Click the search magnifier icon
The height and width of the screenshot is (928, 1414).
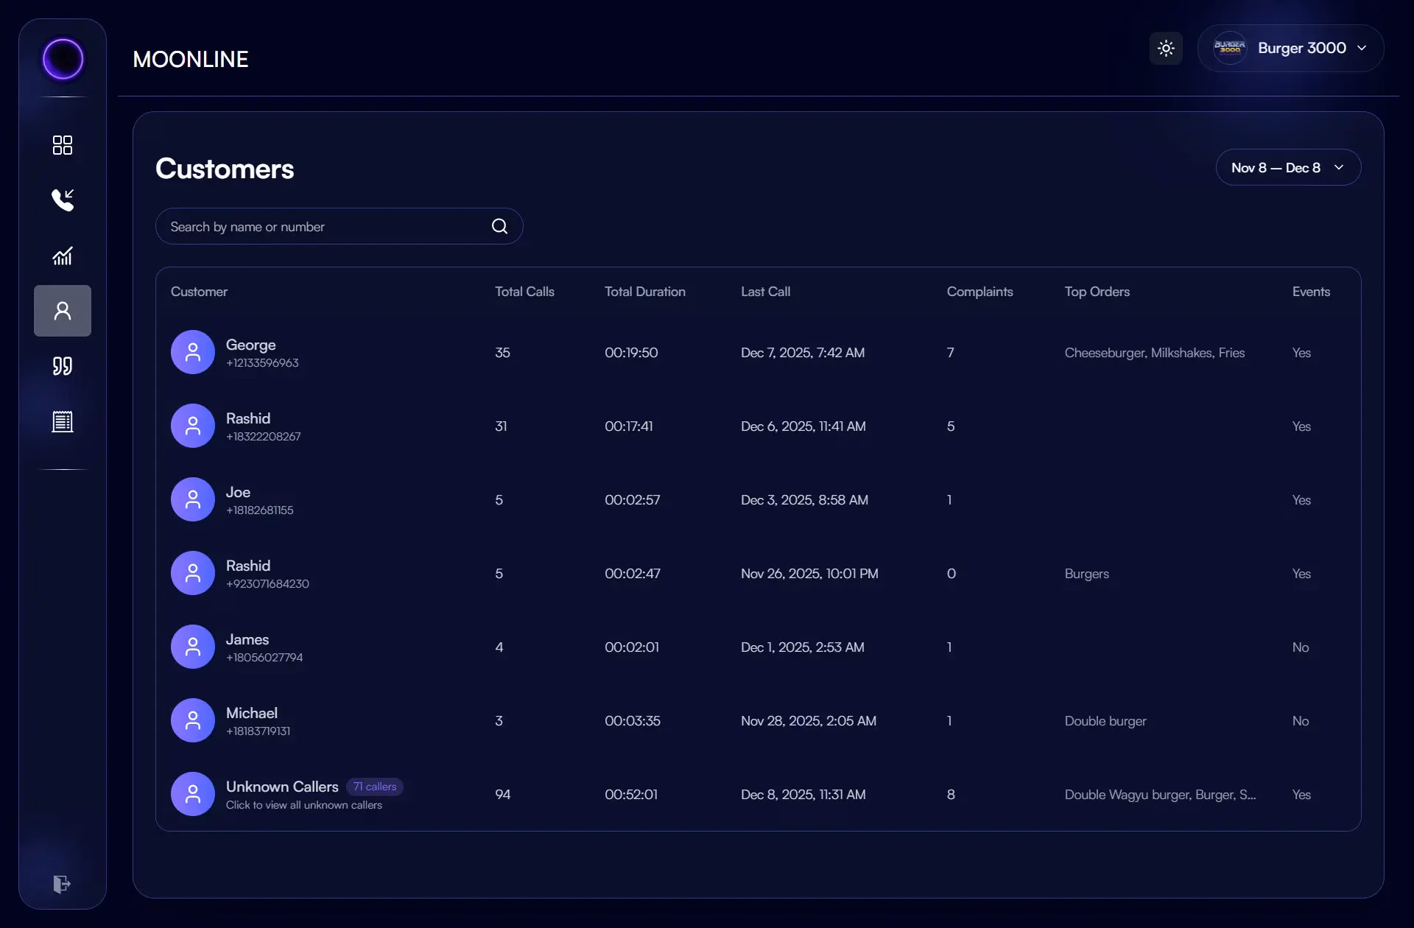(499, 226)
